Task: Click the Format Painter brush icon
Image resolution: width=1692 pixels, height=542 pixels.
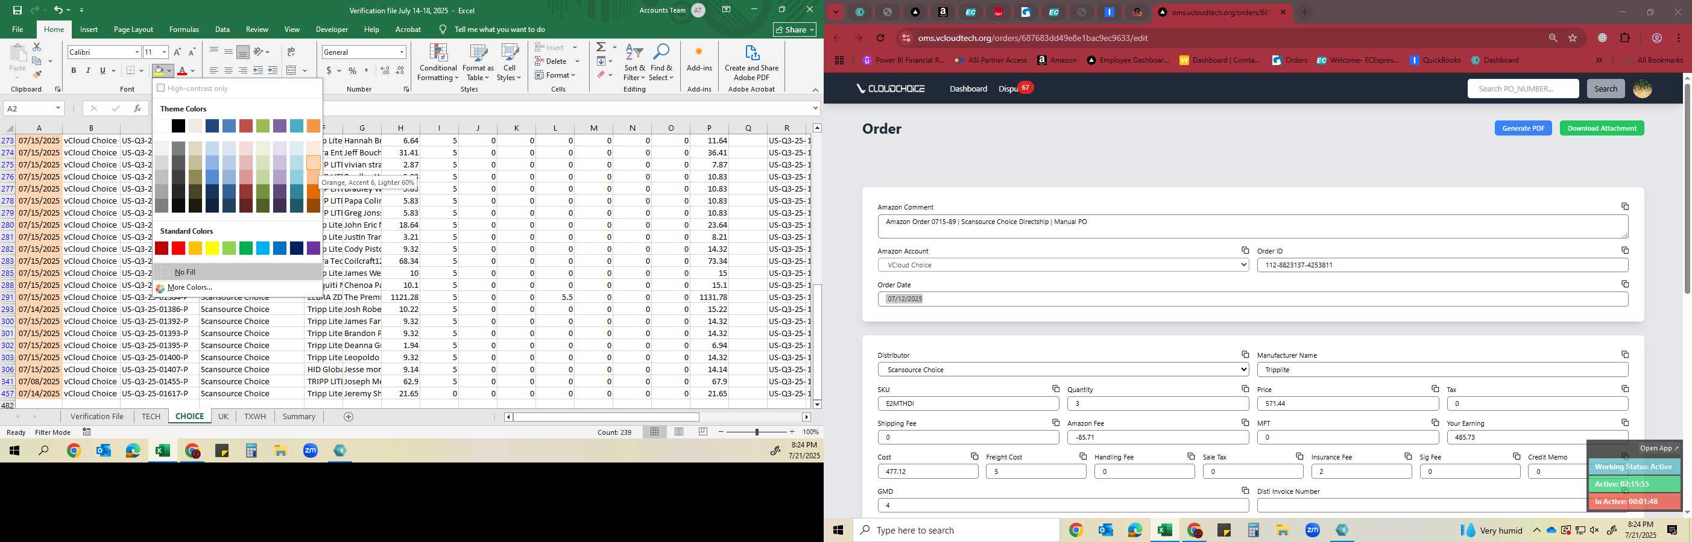Action: [x=37, y=75]
